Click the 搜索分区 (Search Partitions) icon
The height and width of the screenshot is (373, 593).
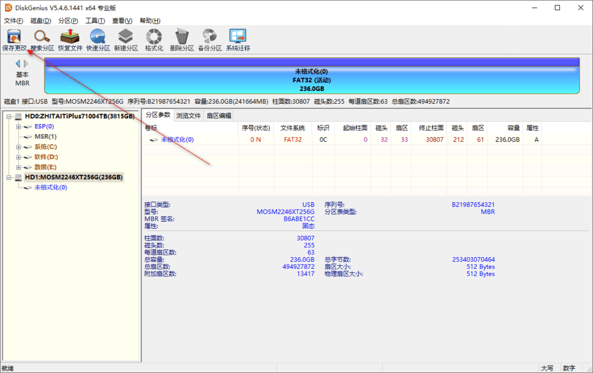point(42,38)
